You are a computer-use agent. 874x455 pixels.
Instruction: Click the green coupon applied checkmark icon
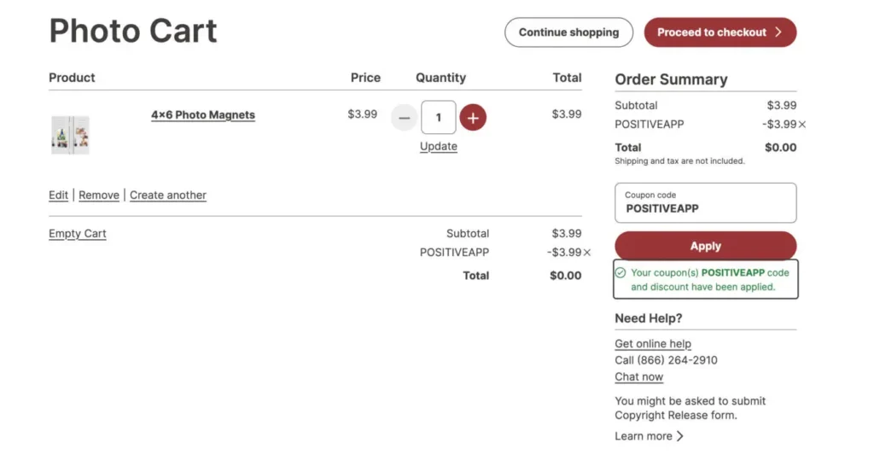621,272
